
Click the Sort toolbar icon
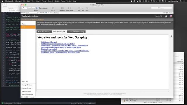click(83, 8)
